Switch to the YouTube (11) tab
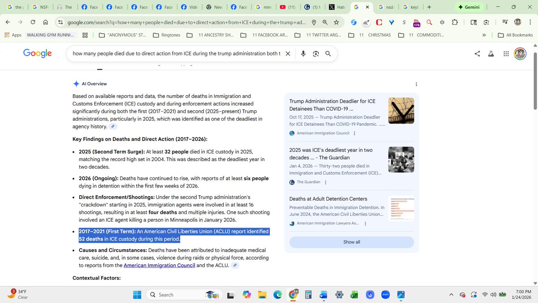The height and width of the screenshot is (303, 538). pyautogui.click(x=287, y=7)
